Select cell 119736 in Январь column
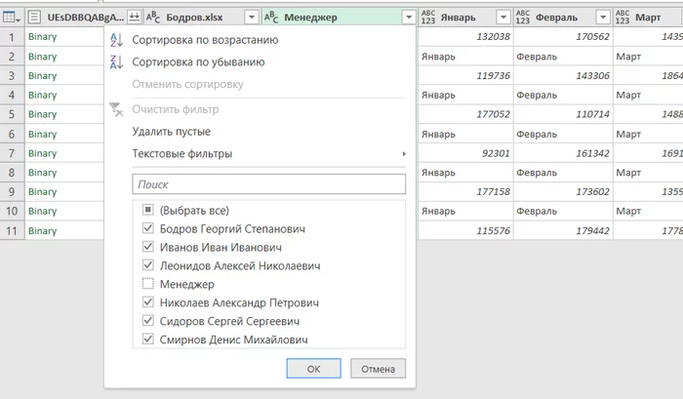 [x=465, y=75]
